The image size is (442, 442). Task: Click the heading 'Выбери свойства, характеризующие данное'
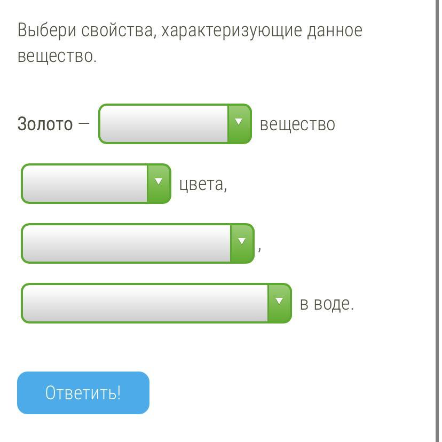coord(190,30)
